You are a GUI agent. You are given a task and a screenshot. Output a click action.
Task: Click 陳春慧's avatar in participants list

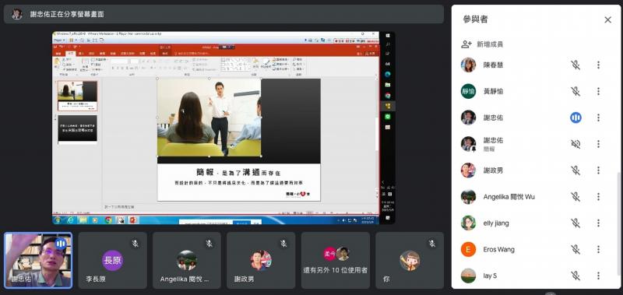469,65
